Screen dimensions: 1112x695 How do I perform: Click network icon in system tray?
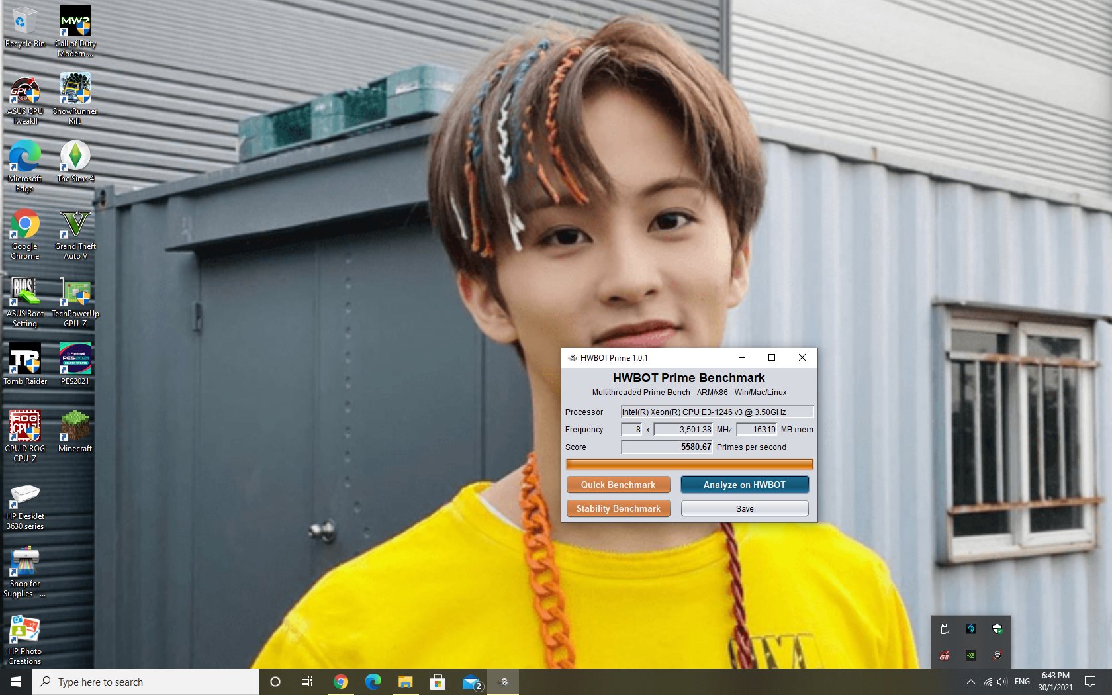pyautogui.click(x=987, y=682)
